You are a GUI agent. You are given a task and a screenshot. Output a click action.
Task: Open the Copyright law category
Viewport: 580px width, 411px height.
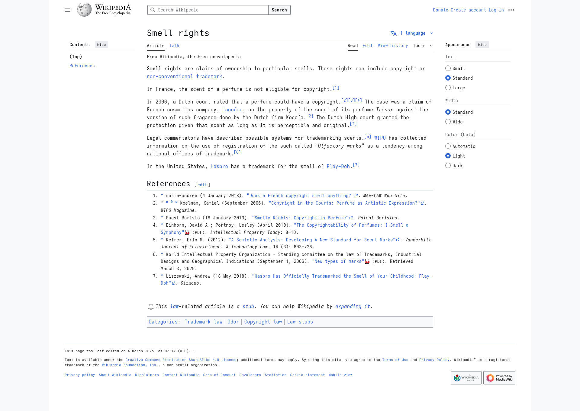(263, 322)
